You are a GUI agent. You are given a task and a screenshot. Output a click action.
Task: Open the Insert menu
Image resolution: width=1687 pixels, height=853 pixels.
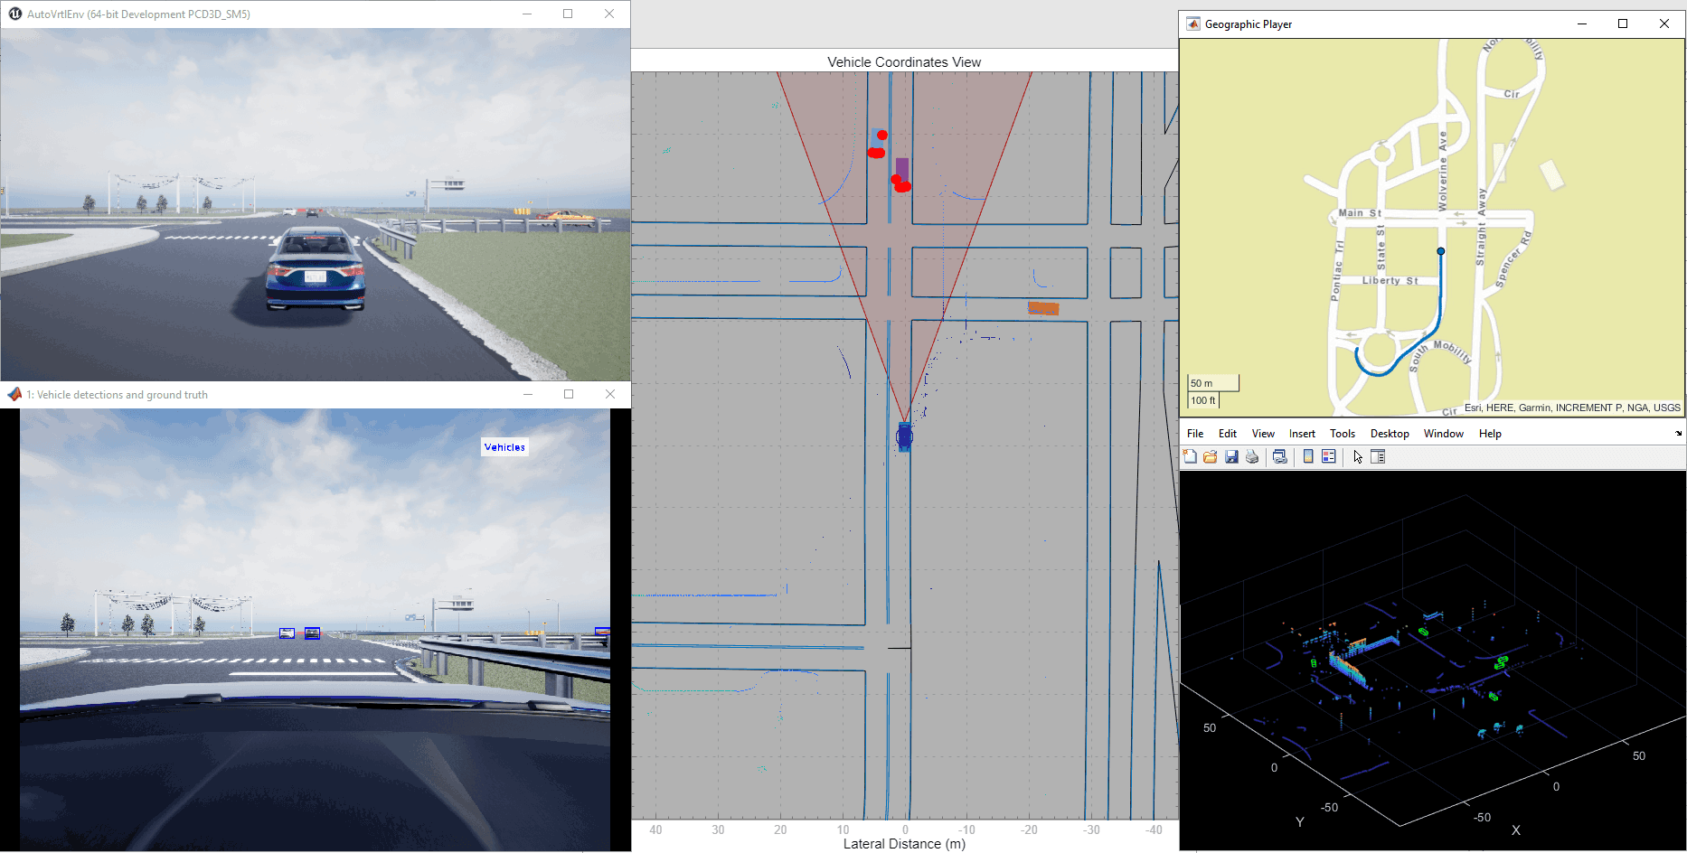(x=1302, y=434)
